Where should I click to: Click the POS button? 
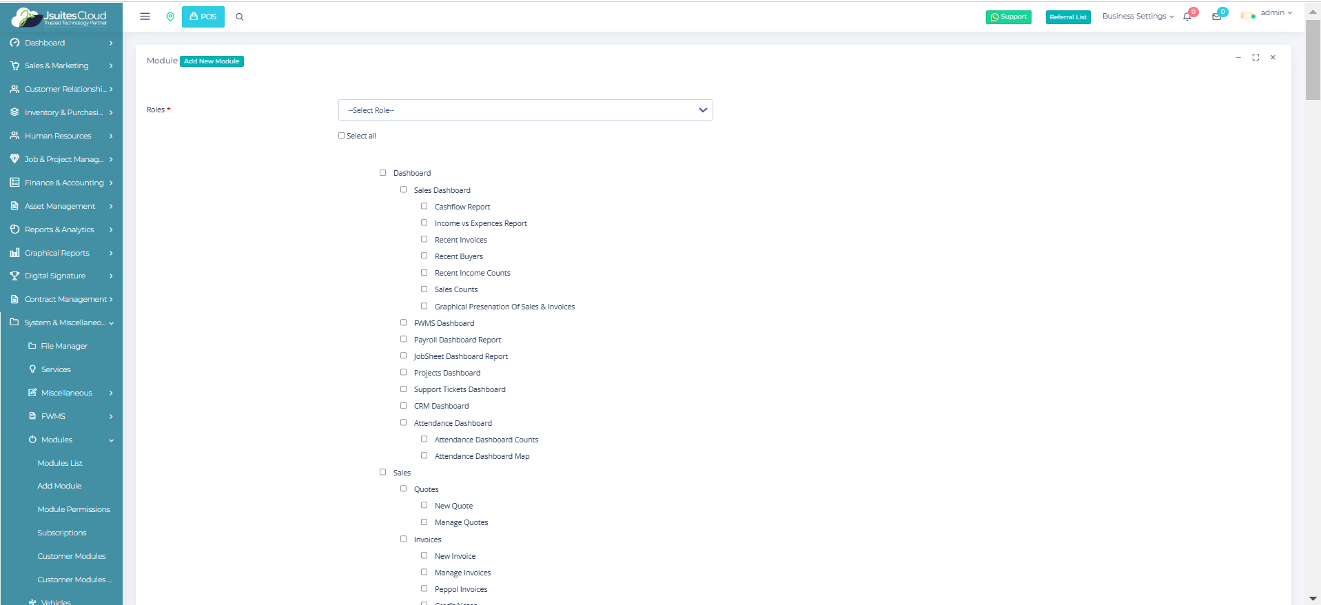(203, 17)
